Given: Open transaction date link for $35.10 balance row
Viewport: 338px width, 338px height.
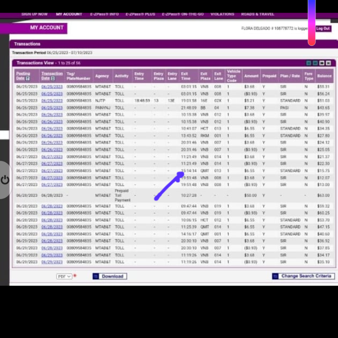Looking at the screenshot, I should tap(52, 262).
